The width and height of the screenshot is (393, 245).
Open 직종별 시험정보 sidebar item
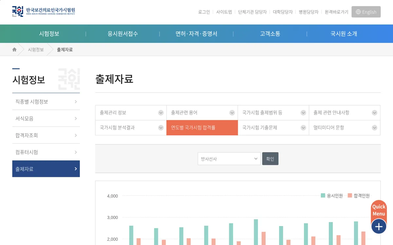46,102
